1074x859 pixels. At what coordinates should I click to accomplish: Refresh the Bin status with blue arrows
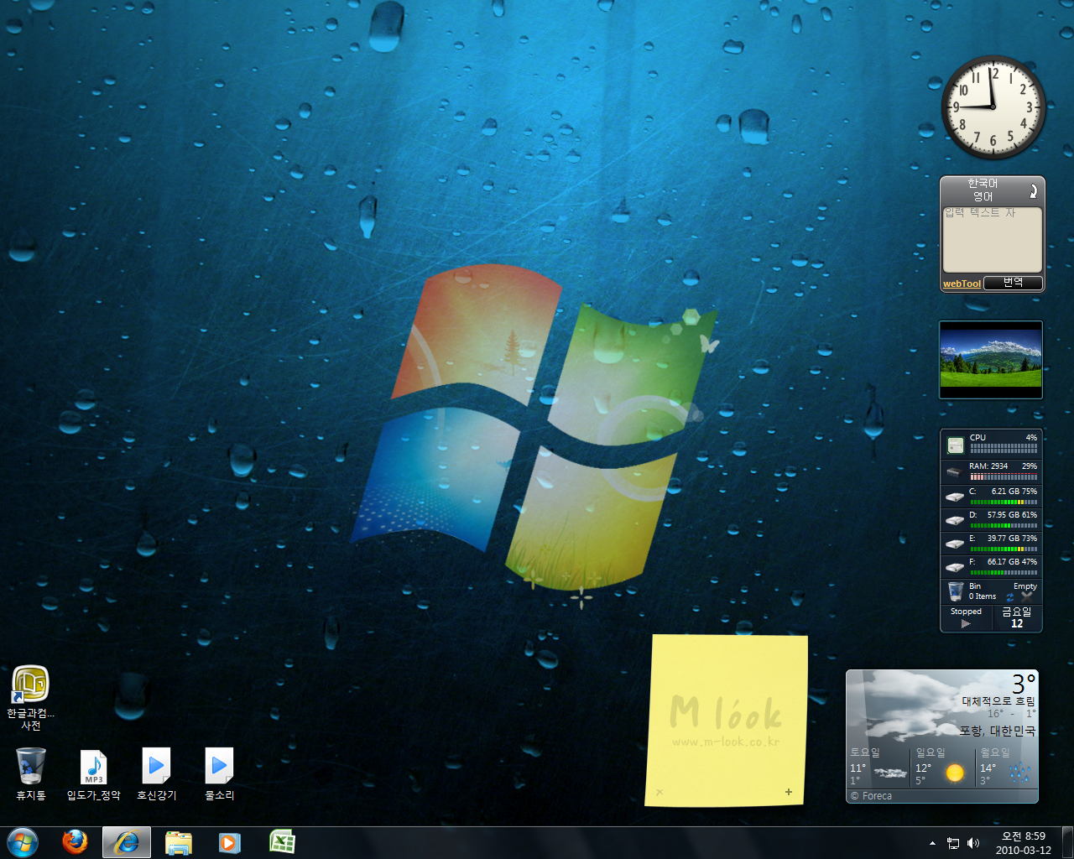(1010, 597)
